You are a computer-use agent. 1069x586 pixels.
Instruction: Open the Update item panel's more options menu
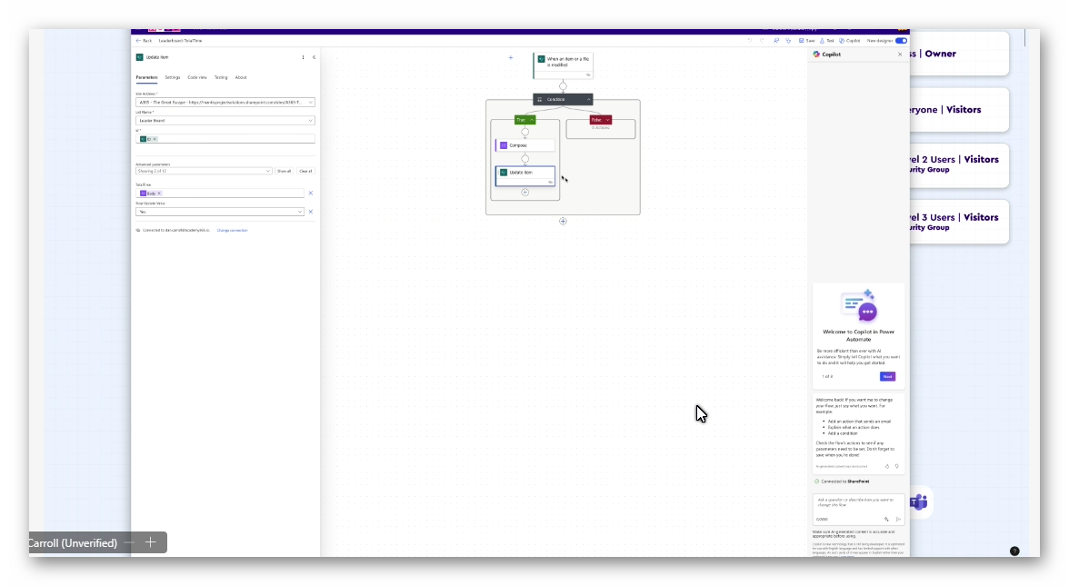click(x=304, y=57)
